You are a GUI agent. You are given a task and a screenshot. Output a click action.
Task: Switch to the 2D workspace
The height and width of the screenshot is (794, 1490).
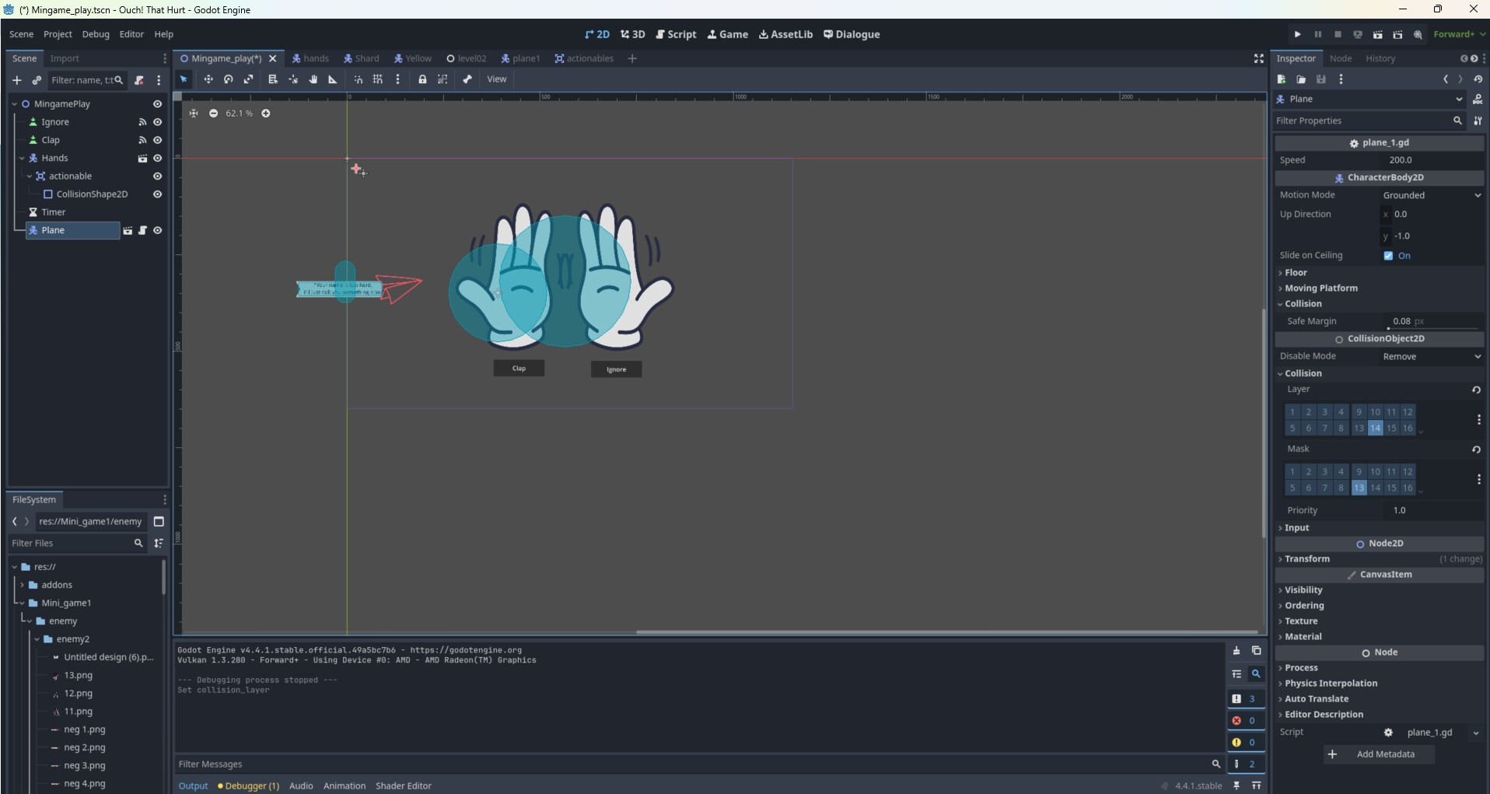click(x=597, y=34)
